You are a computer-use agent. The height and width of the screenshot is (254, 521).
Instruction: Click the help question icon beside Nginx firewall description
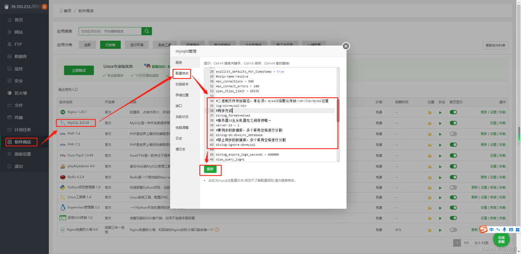pos(217,230)
